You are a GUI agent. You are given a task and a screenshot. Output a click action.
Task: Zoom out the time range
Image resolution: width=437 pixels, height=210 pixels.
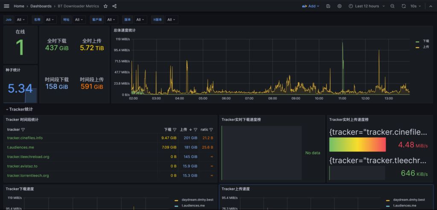click(x=393, y=6)
